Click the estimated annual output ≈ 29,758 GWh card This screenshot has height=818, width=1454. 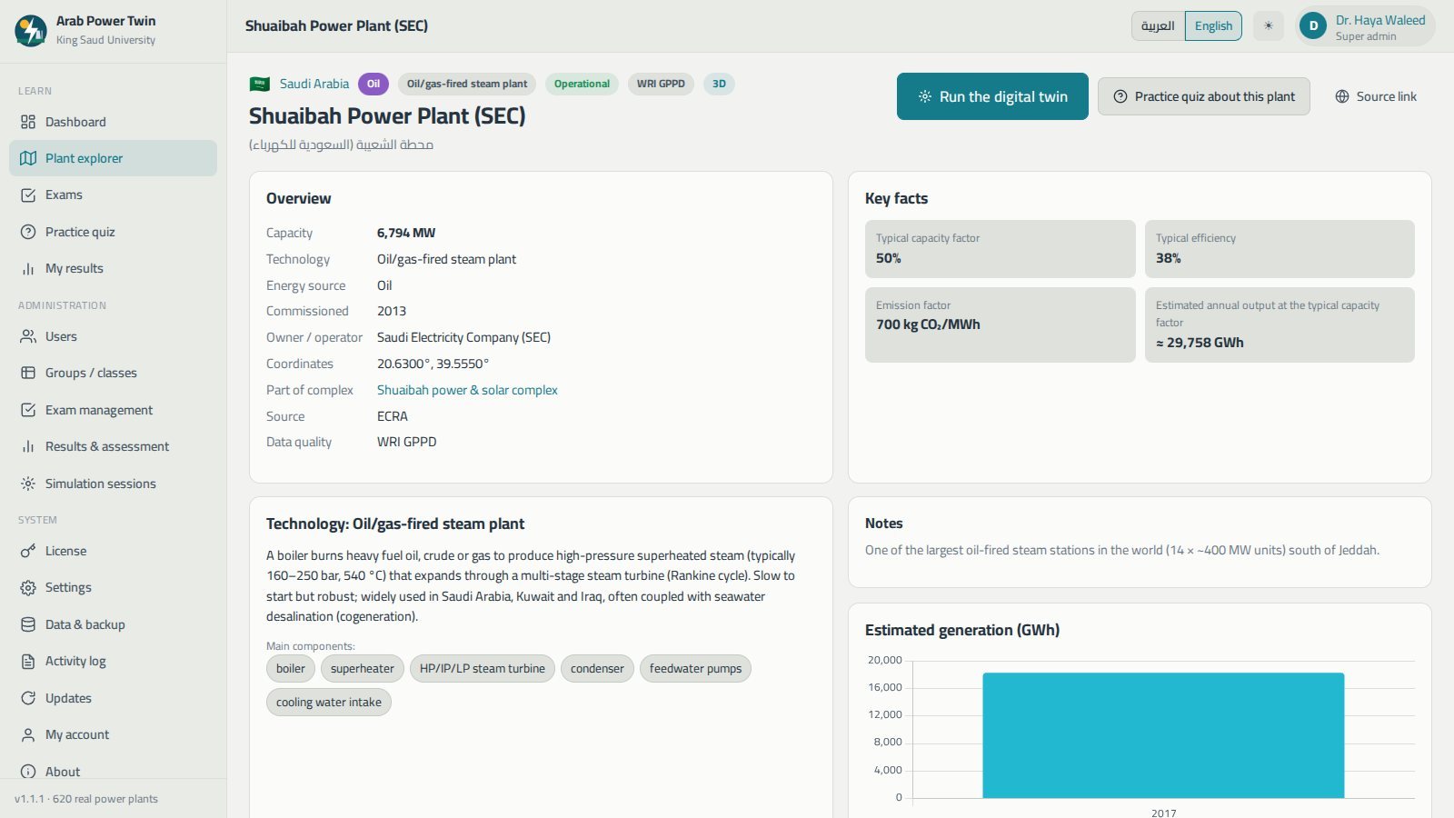pyautogui.click(x=1280, y=324)
